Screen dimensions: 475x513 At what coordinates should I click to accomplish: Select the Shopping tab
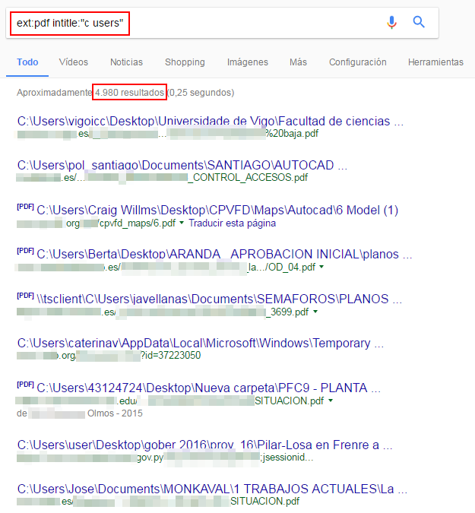tap(185, 62)
